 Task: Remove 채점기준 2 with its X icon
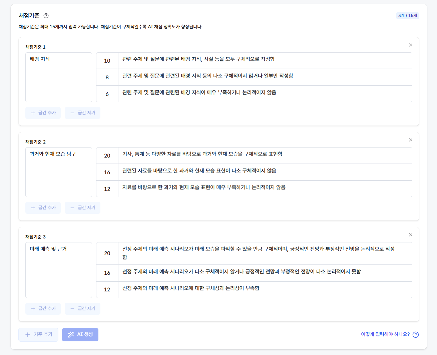click(411, 140)
